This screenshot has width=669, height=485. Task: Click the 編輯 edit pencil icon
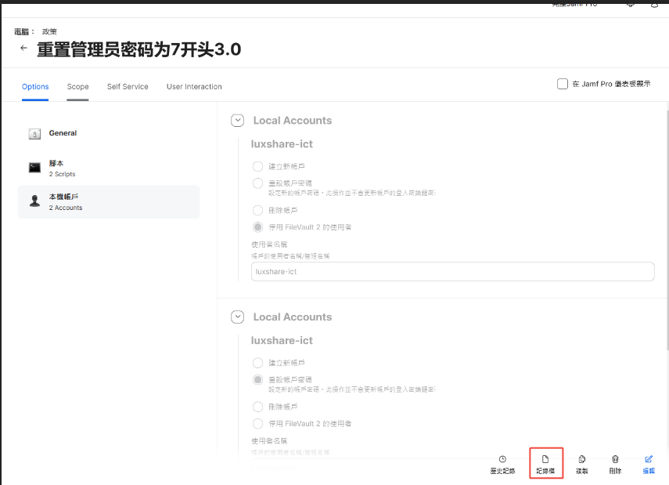[649, 459]
